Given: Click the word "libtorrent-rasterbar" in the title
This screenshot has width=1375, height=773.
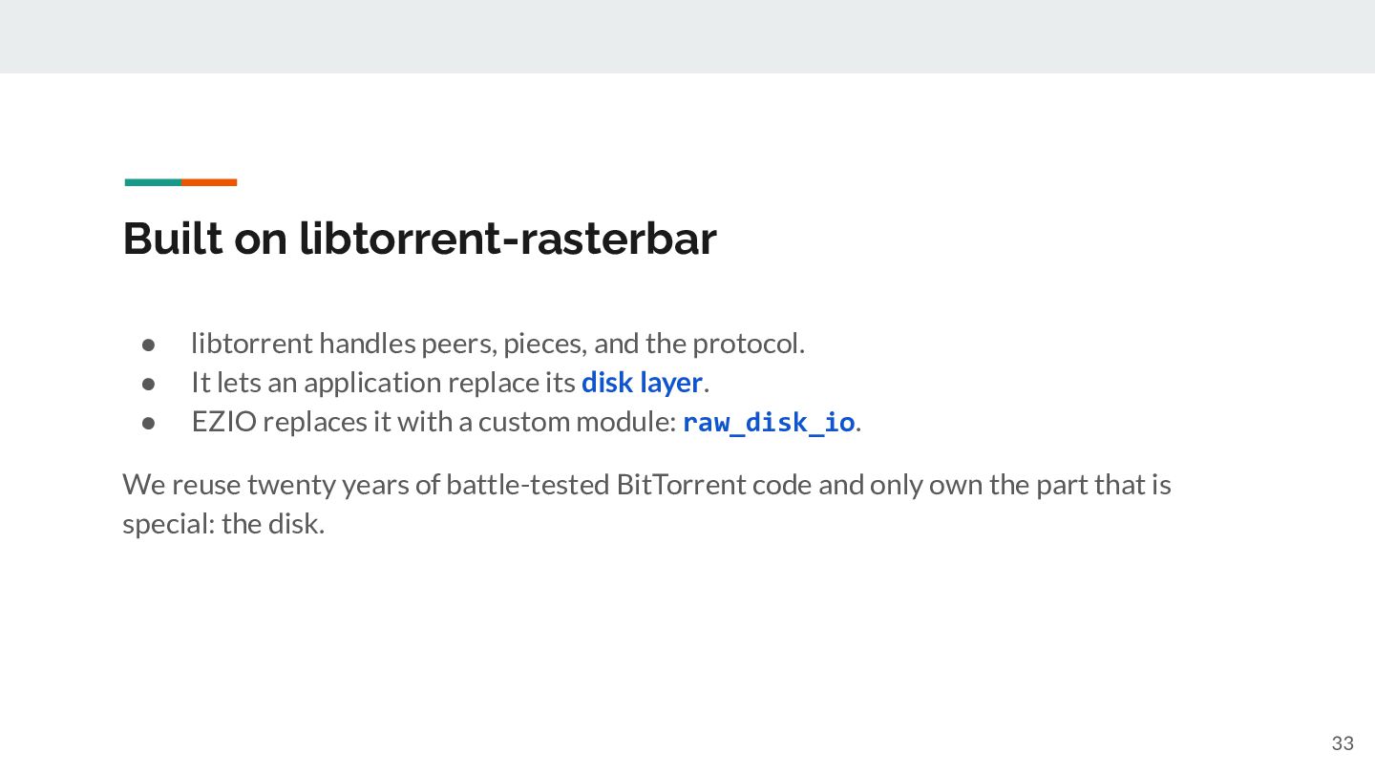Looking at the screenshot, I should tap(508, 238).
